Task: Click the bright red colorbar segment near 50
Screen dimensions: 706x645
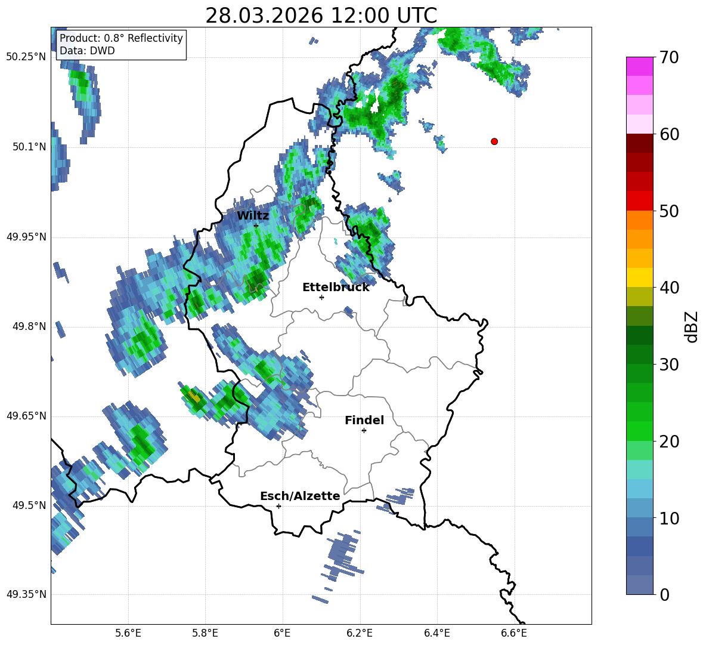Action: [639, 201]
